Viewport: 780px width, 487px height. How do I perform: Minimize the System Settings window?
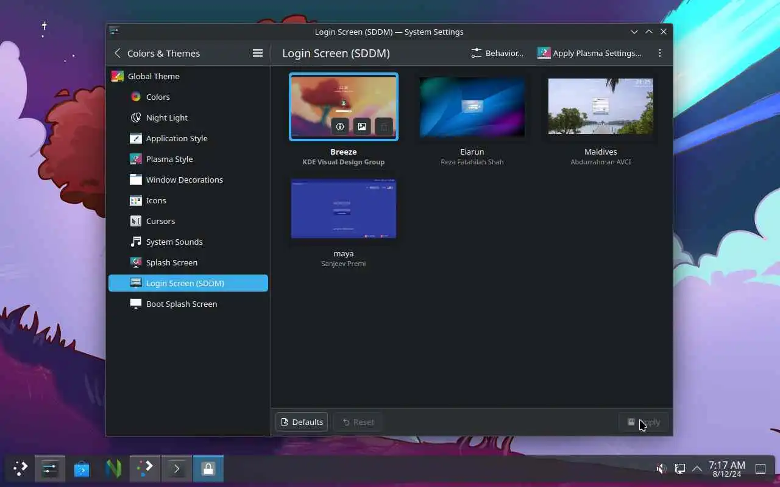coord(634,32)
